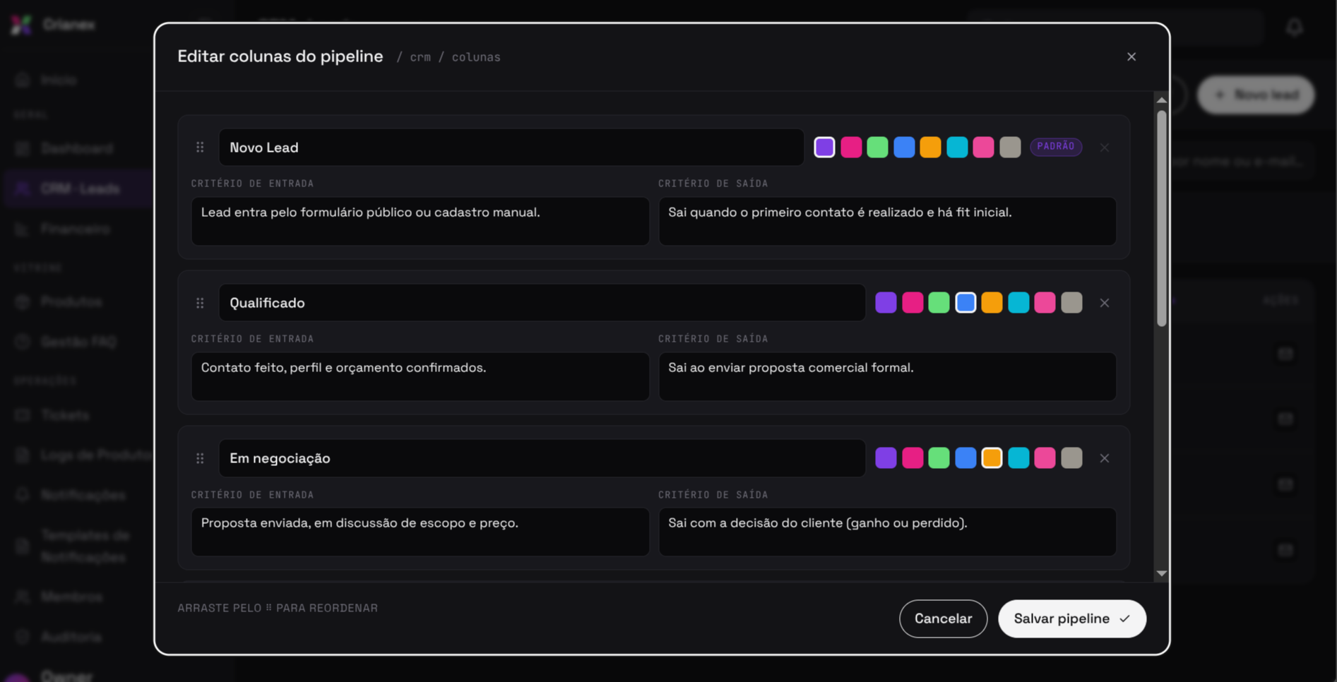Choose the green swatch for Qualificado
Viewport: 1337px width, 682px height.
[939, 302]
